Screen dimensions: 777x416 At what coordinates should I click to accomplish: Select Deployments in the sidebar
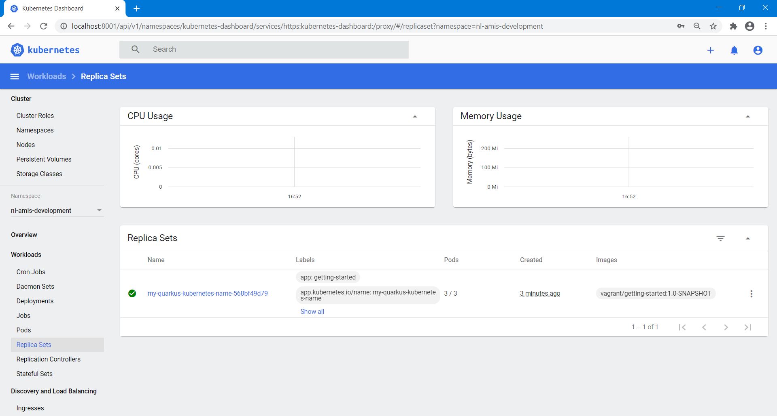point(35,301)
